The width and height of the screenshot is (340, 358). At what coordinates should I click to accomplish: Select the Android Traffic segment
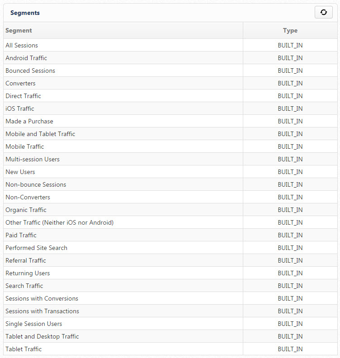[26, 58]
